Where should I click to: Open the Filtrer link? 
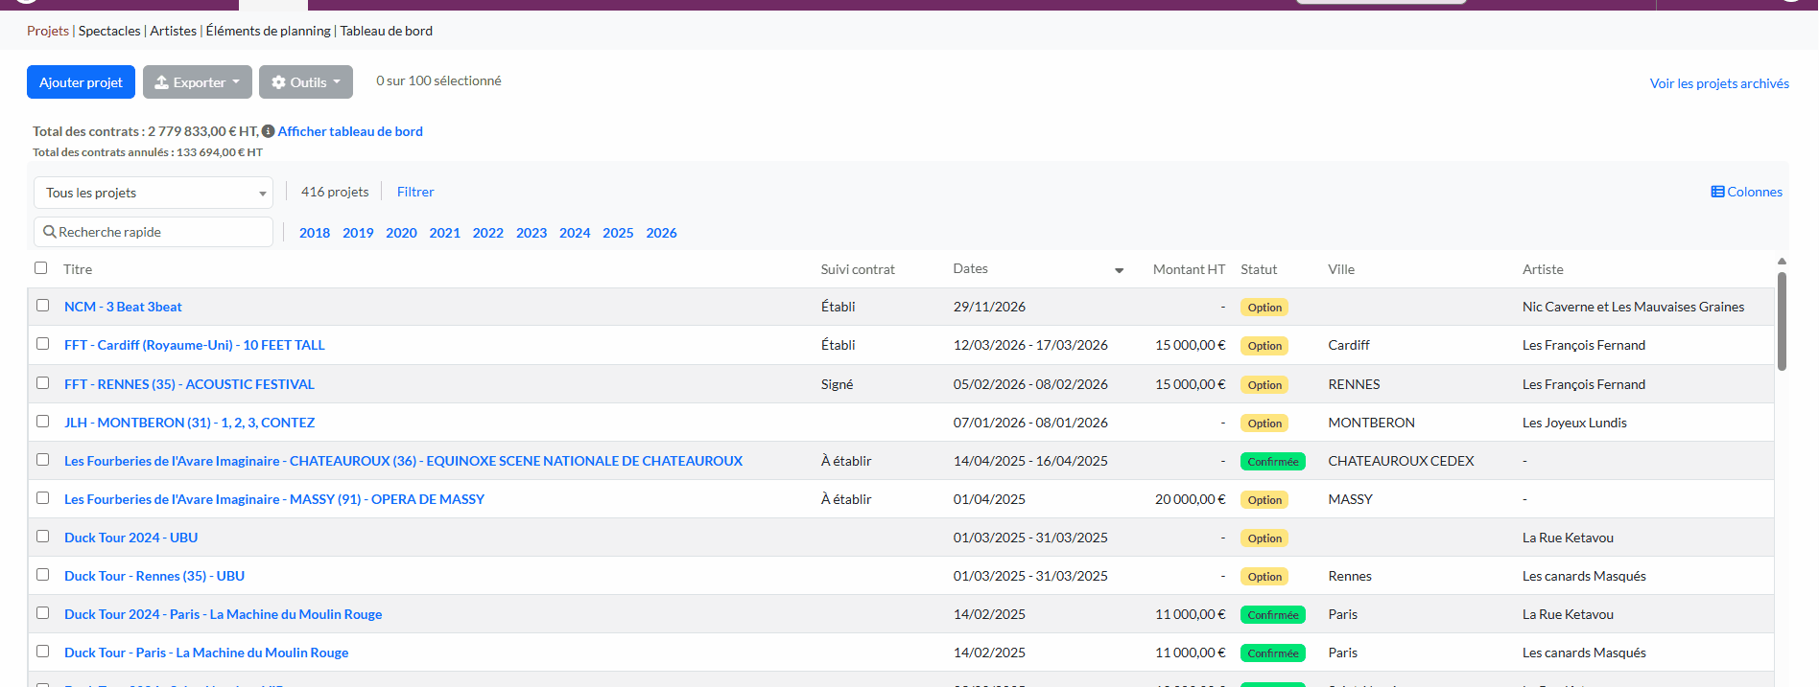click(415, 192)
